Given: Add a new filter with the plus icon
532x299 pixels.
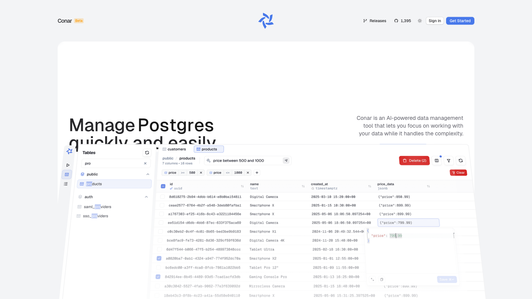Looking at the screenshot, I should point(257,173).
